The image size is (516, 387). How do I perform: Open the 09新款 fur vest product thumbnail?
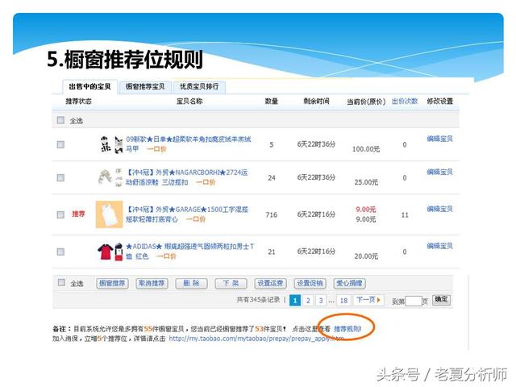point(110,145)
